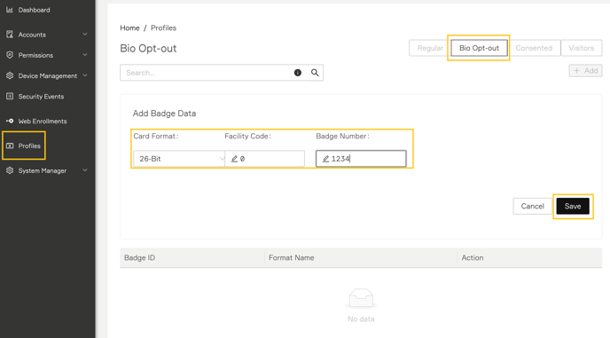Switch to the Bio Opt-out tab

479,48
